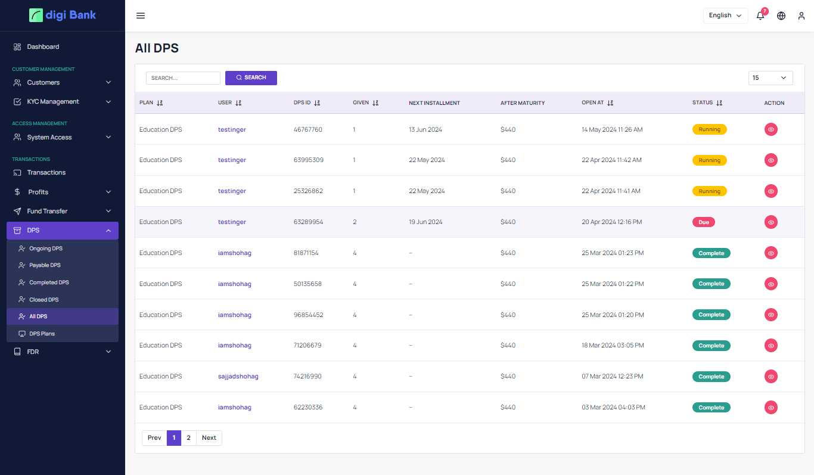Sort table by Open At column icon
Viewport: 814px width, 475px height.
(610, 103)
